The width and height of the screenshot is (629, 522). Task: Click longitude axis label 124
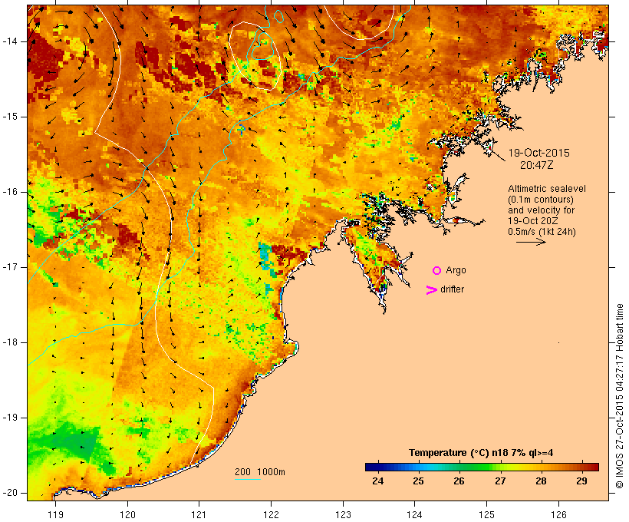pyautogui.click(x=414, y=514)
